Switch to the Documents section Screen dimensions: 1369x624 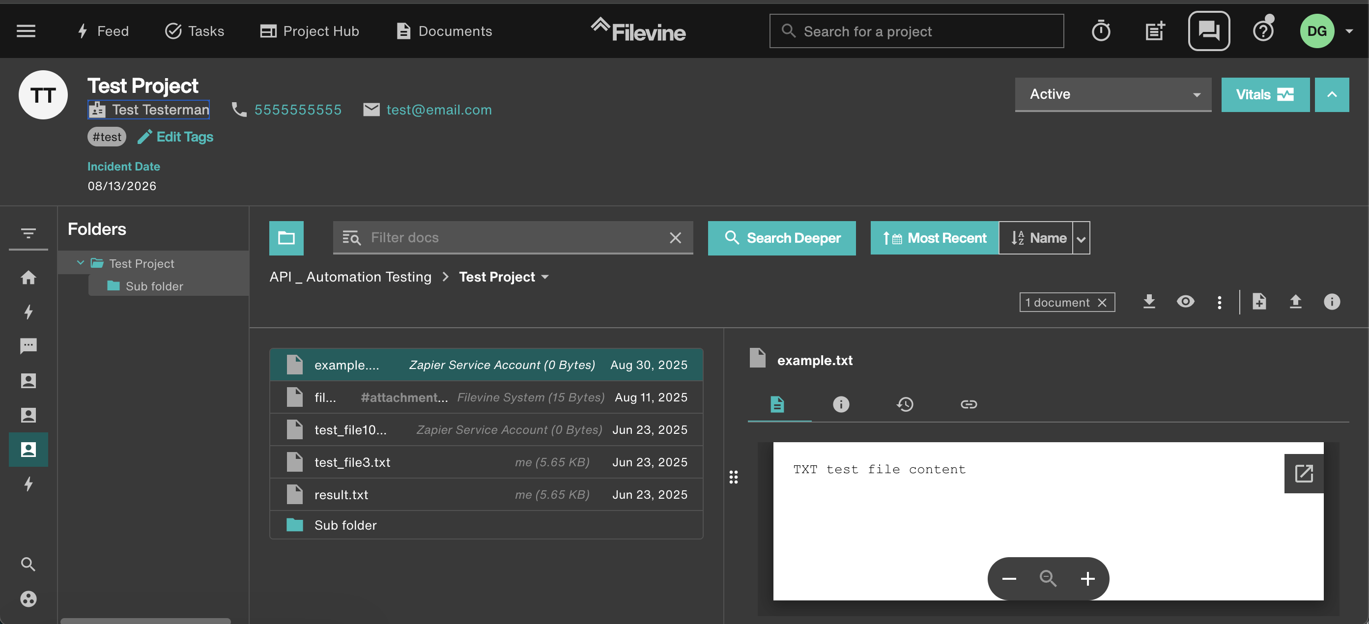point(444,31)
